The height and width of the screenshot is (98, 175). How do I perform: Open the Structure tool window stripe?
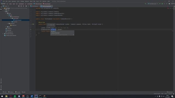click(x=1, y=81)
